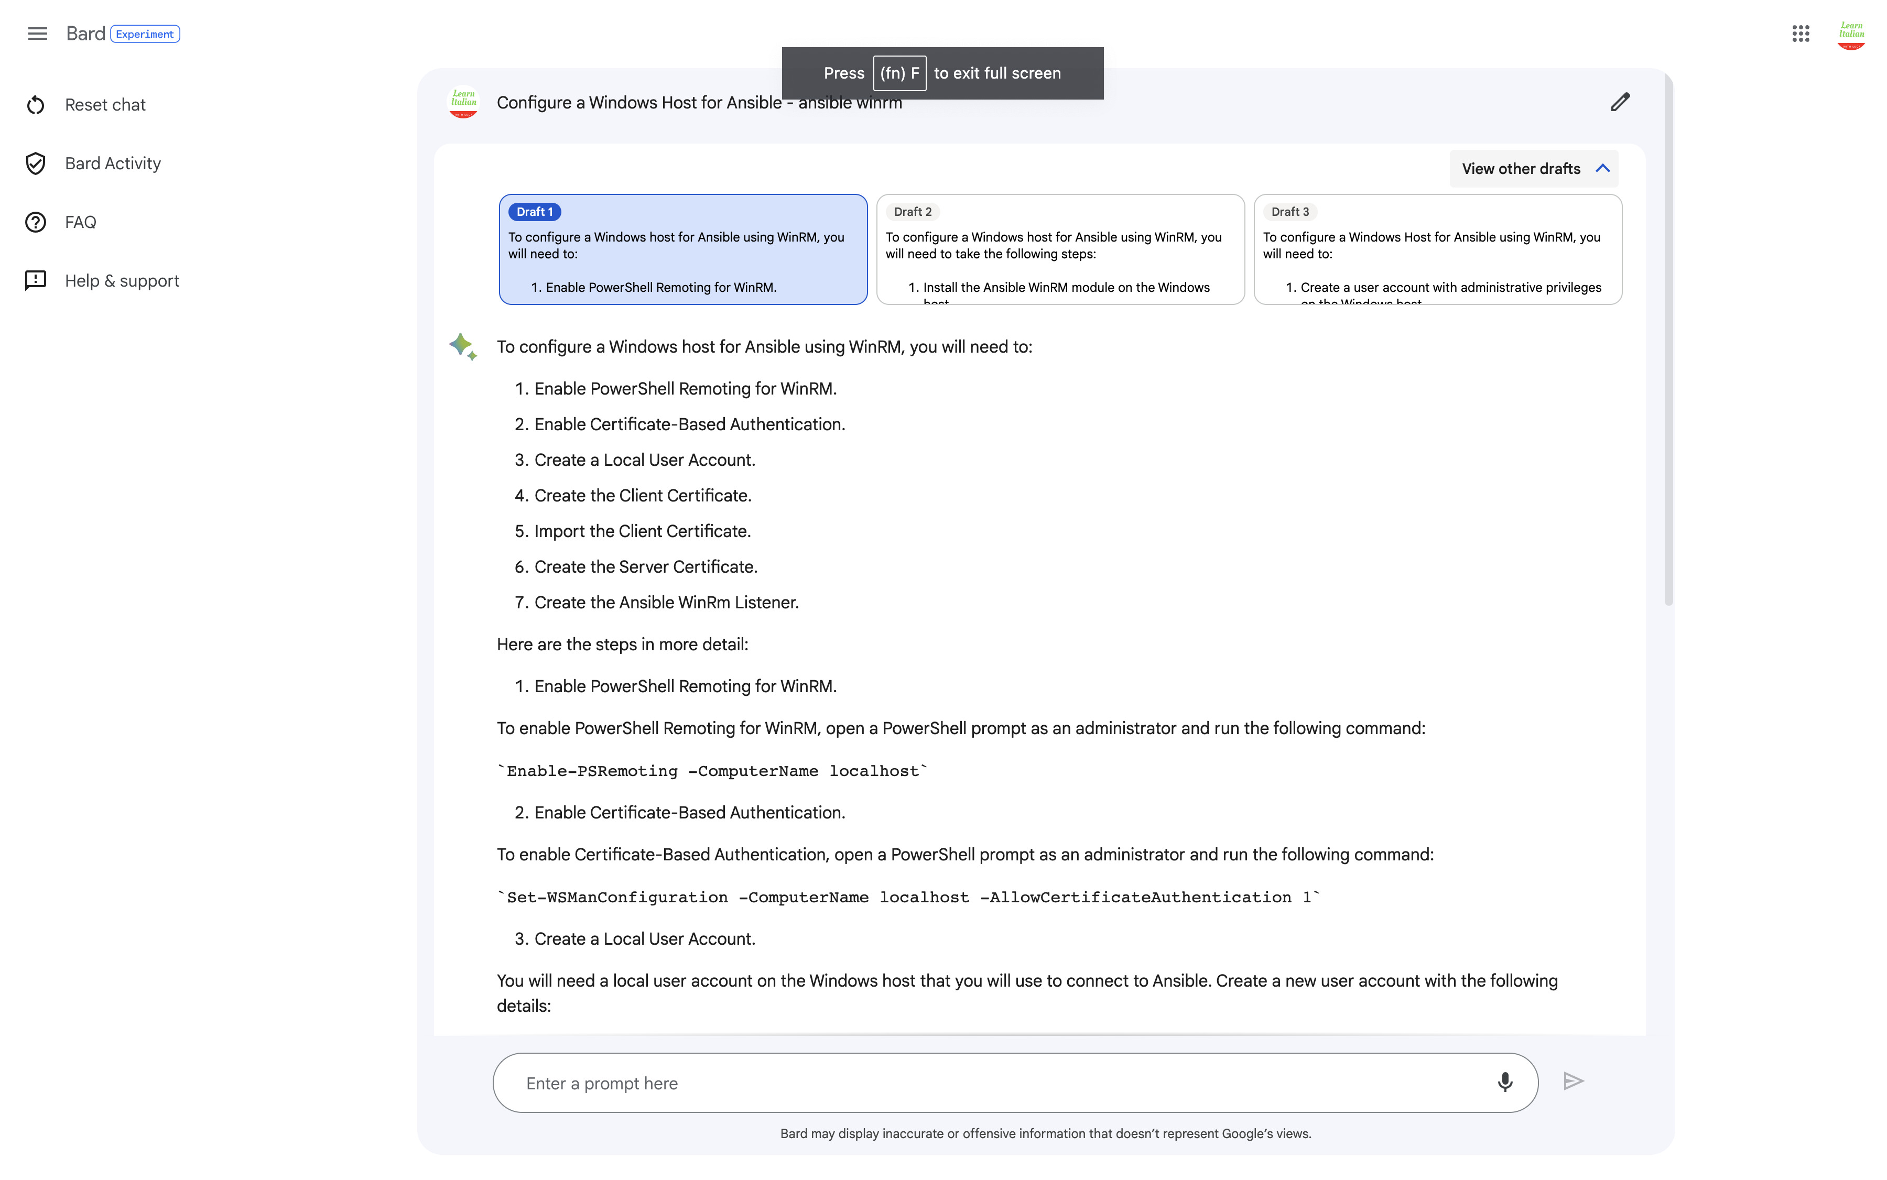
Task: Click '5. Import the Client Certificate.'
Action: [632, 531]
